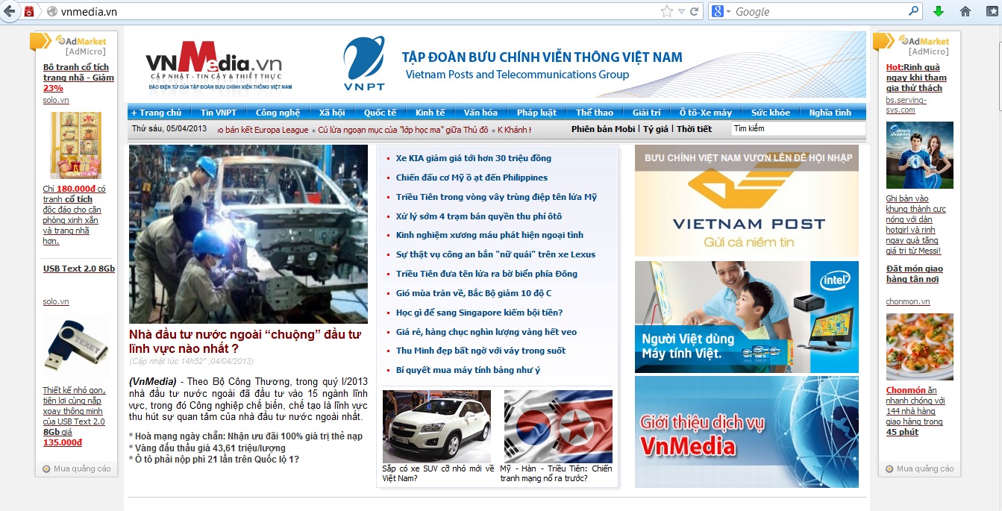Viewport: 1002px width, 511px height.
Task: Open the Ô tô-Xe máy section
Action: pos(706,113)
